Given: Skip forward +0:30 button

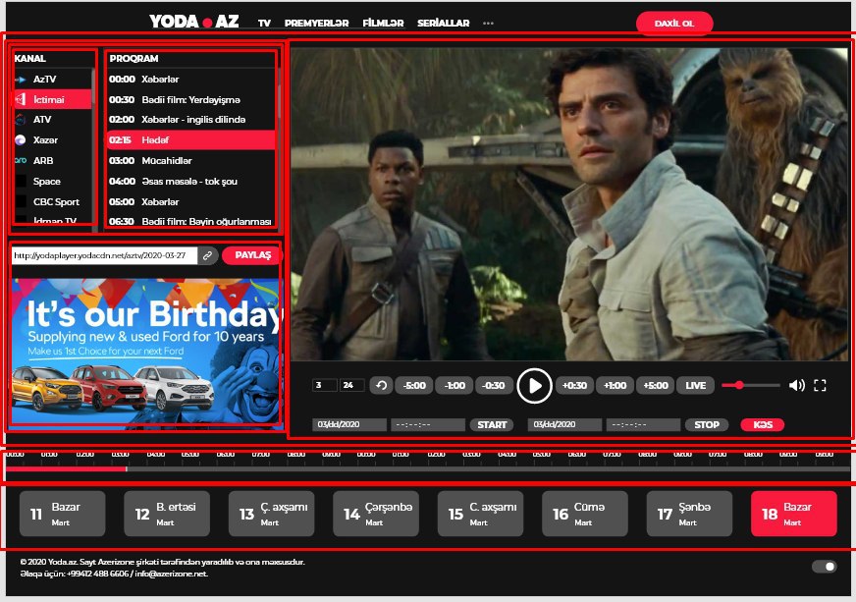Looking at the screenshot, I should click(x=575, y=386).
